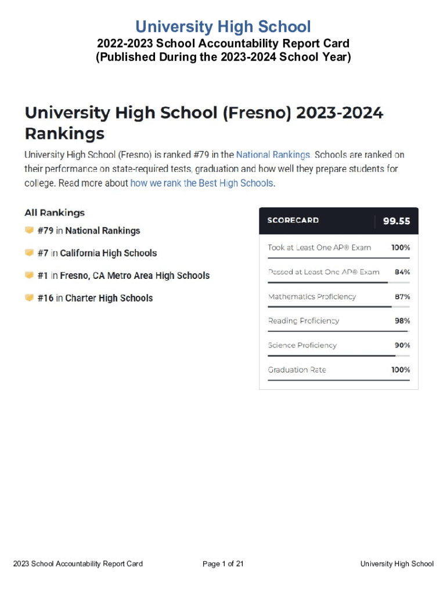Screen dimensions: 447x595
Task: Click the blue 'University High School' page title
Action: [223, 27]
